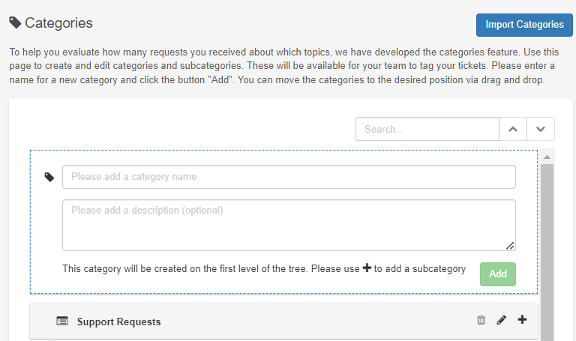Screen dimensions: 576x341
Task: Add a subcategory to Support Requests
Action: click(x=523, y=320)
